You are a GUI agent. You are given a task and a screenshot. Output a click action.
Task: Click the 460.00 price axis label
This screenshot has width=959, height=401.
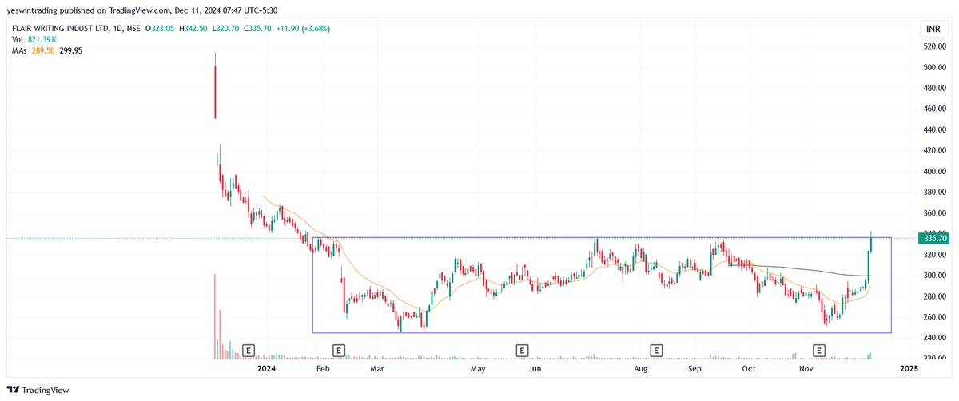[935, 109]
